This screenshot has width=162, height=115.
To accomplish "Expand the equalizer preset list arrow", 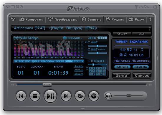I will (82, 61).
